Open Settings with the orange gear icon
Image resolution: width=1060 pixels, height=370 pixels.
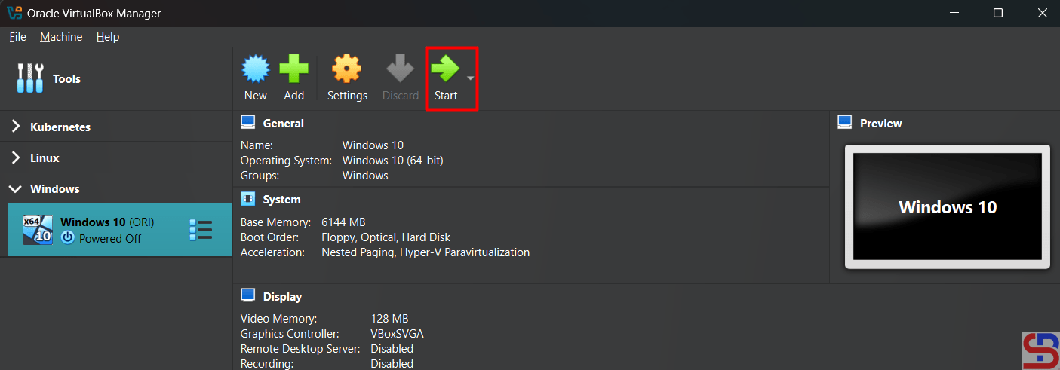[347, 69]
